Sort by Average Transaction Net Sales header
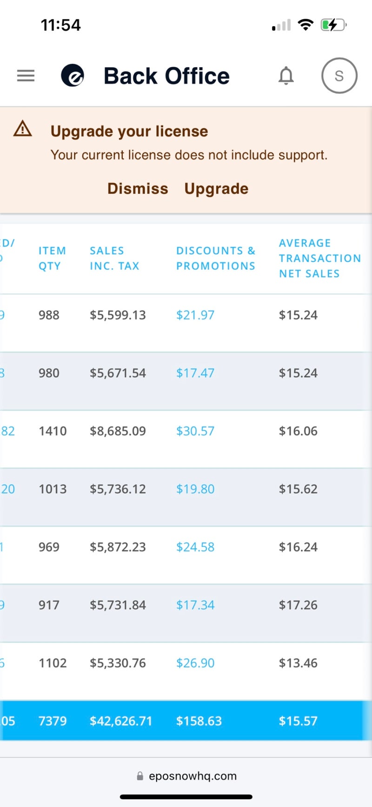The height and width of the screenshot is (807, 372). click(319, 258)
